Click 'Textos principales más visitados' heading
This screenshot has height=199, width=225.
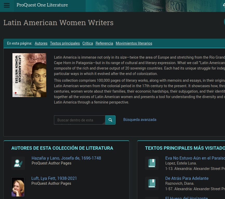pyautogui.click(x=185, y=148)
